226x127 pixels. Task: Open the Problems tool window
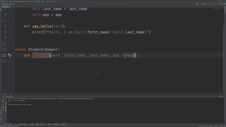click(x=49, y=124)
